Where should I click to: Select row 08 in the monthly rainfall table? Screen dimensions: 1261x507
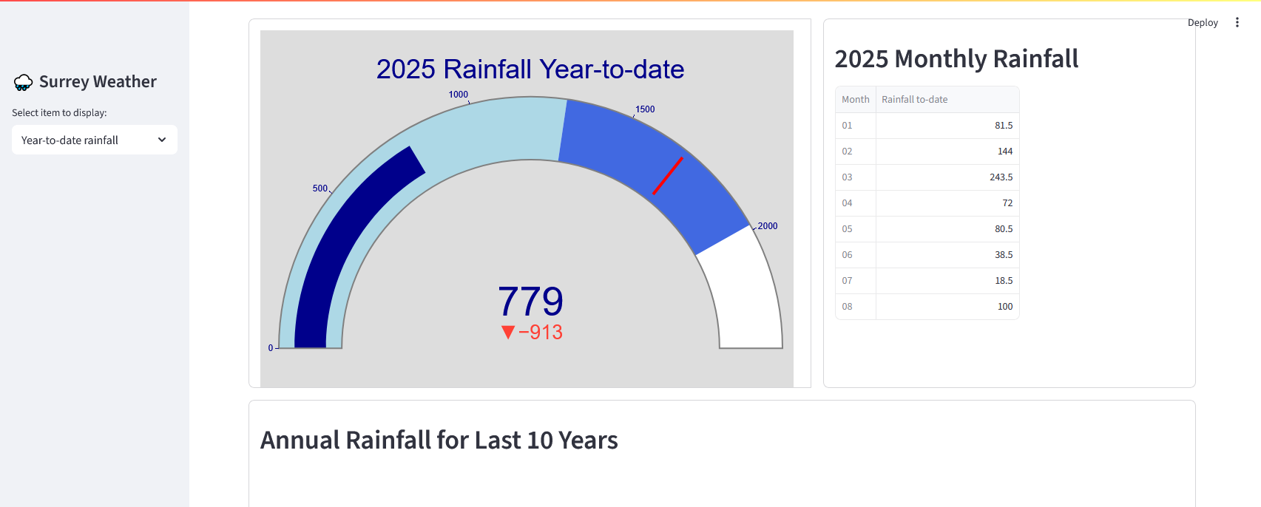(927, 306)
